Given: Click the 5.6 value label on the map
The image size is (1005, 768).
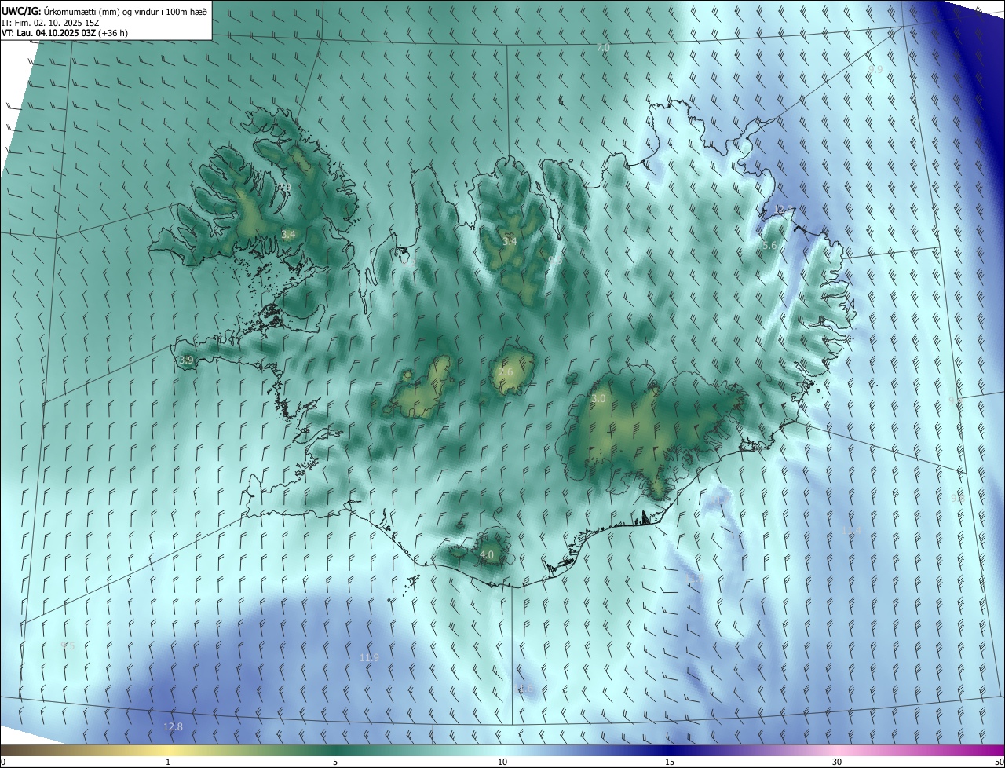Looking at the screenshot, I should (769, 246).
